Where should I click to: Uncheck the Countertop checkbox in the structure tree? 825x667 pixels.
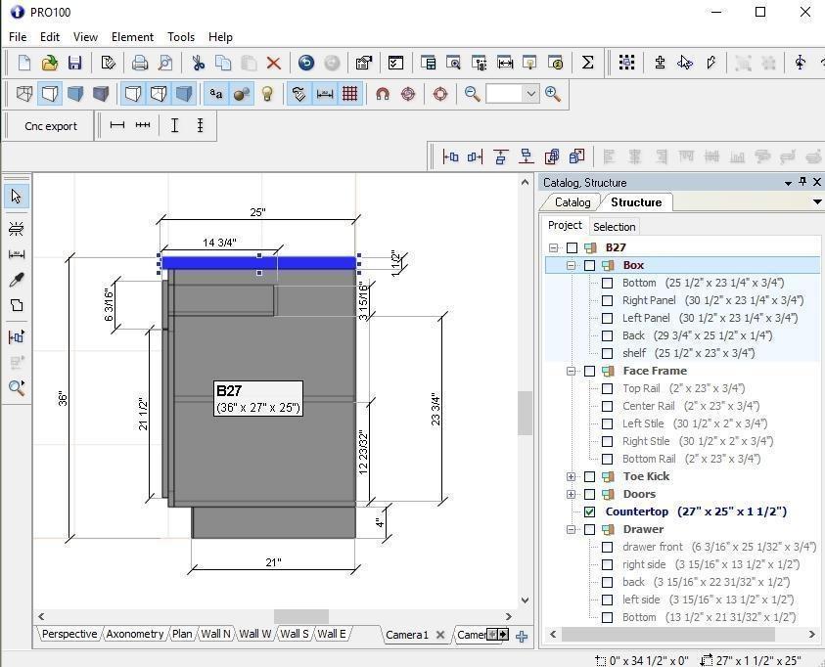pyautogui.click(x=588, y=511)
